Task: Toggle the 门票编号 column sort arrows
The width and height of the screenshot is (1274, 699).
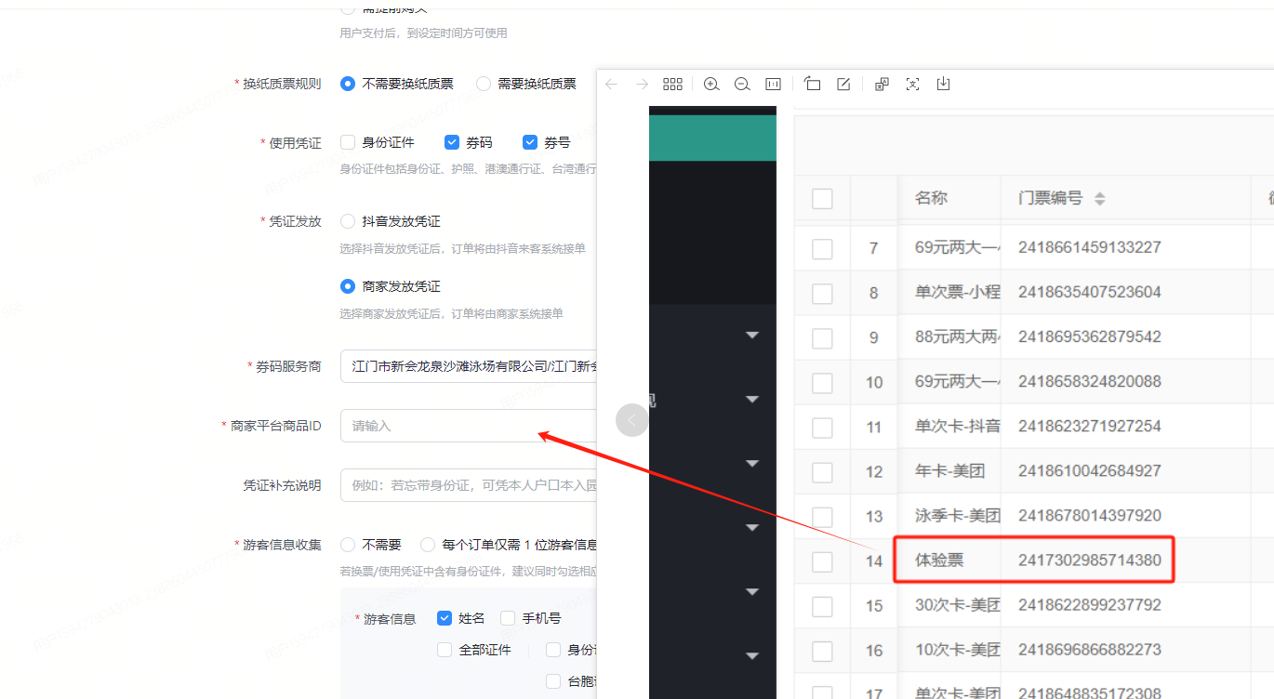Action: [1100, 198]
